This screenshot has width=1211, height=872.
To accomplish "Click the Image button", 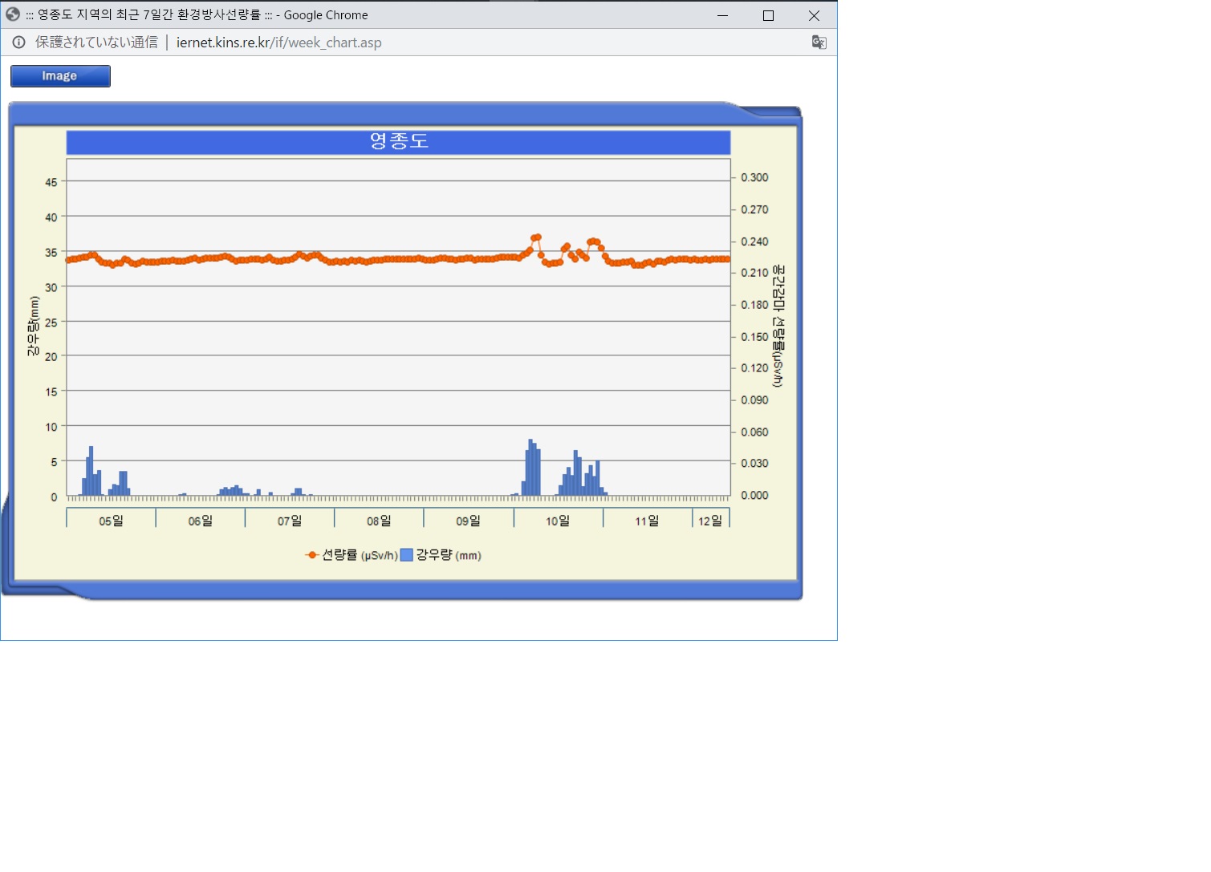I will 60,76.
